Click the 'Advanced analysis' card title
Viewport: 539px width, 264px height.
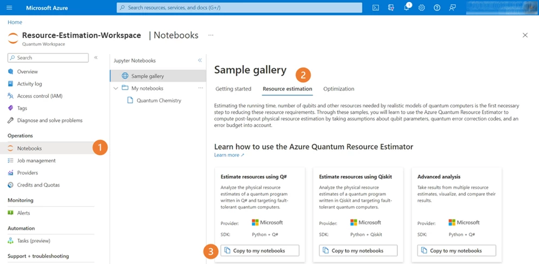(439, 177)
